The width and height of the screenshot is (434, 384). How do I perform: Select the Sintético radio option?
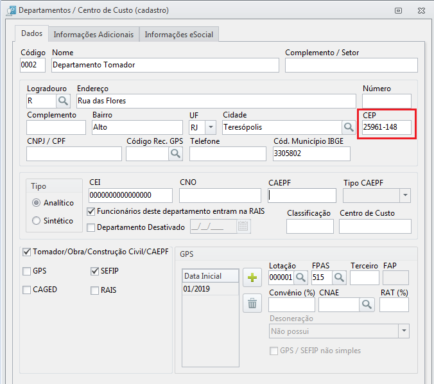(x=36, y=221)
